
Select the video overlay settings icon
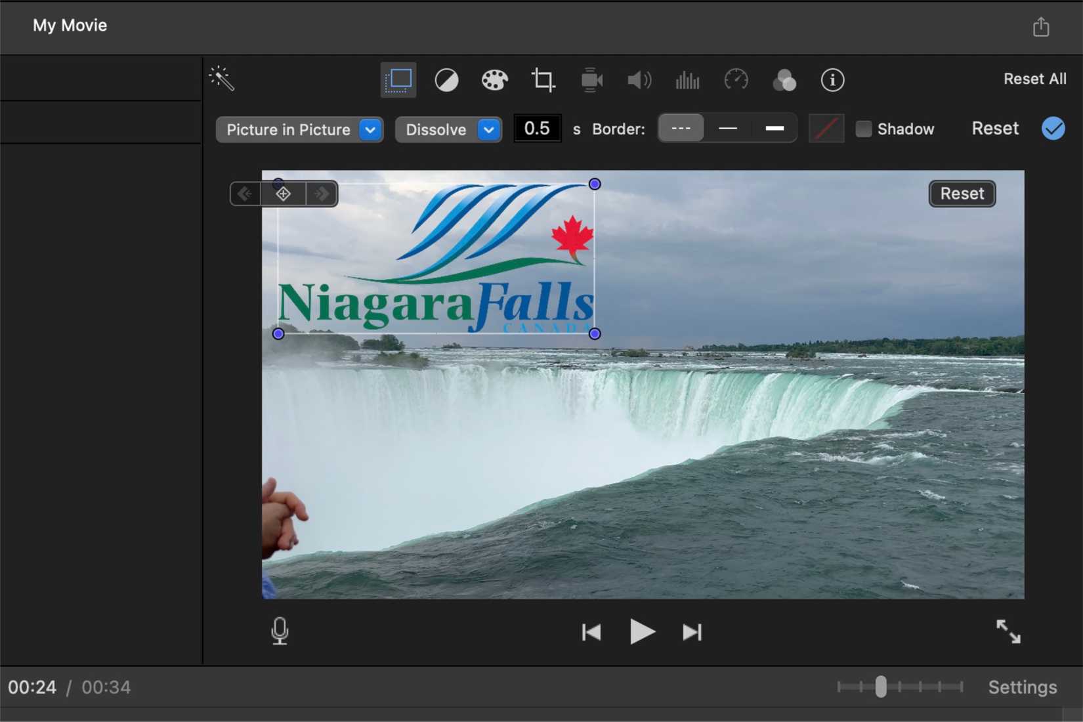pyautogui.click(x=398, y=80)
